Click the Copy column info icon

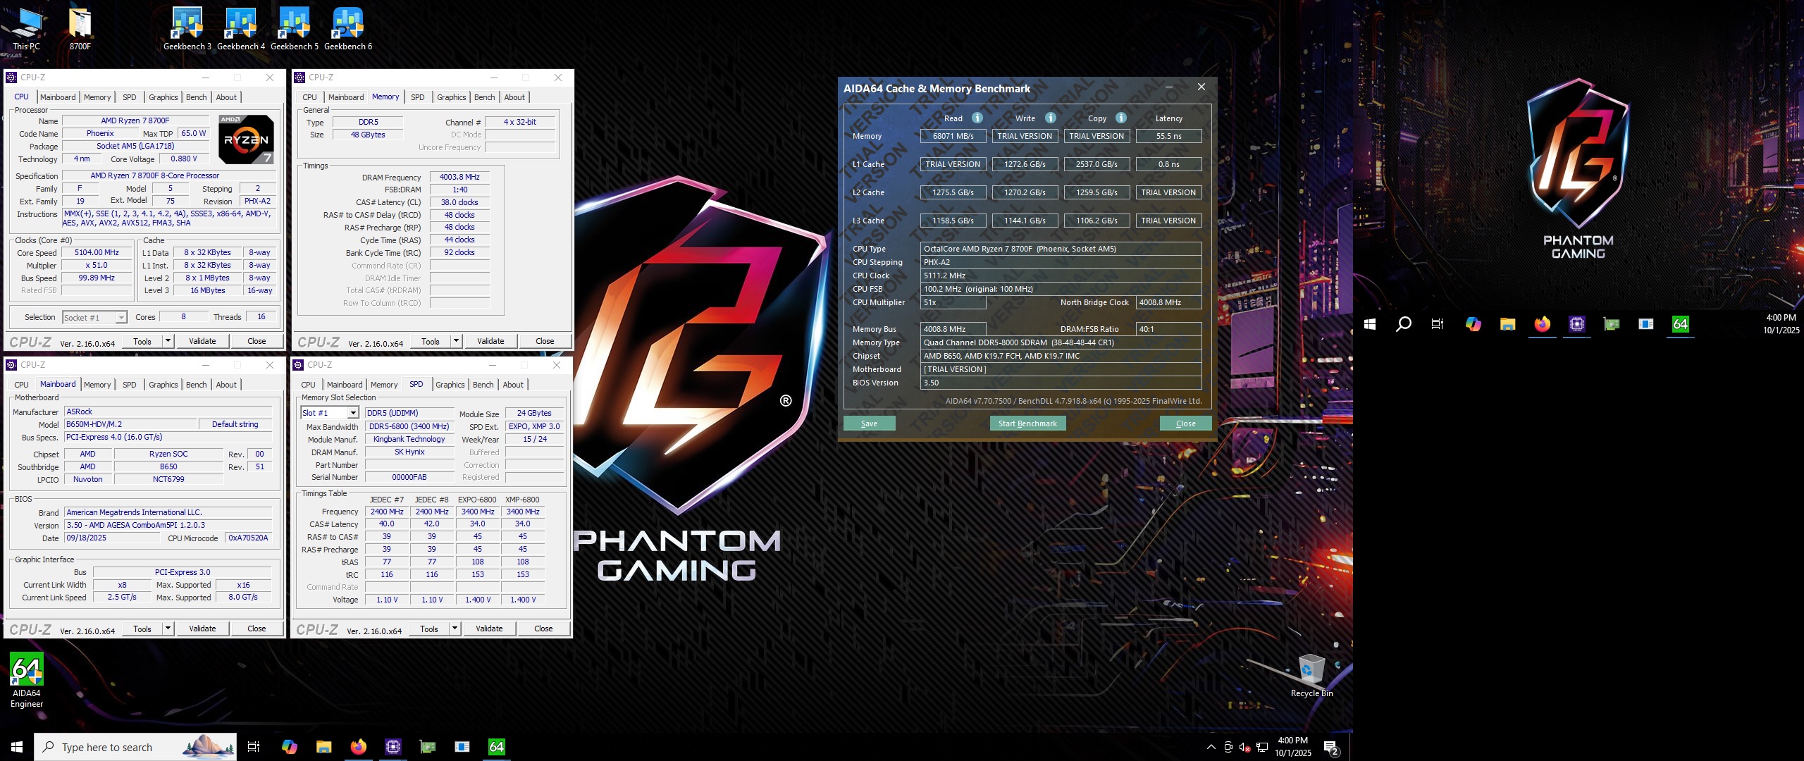click(1120, 118)
